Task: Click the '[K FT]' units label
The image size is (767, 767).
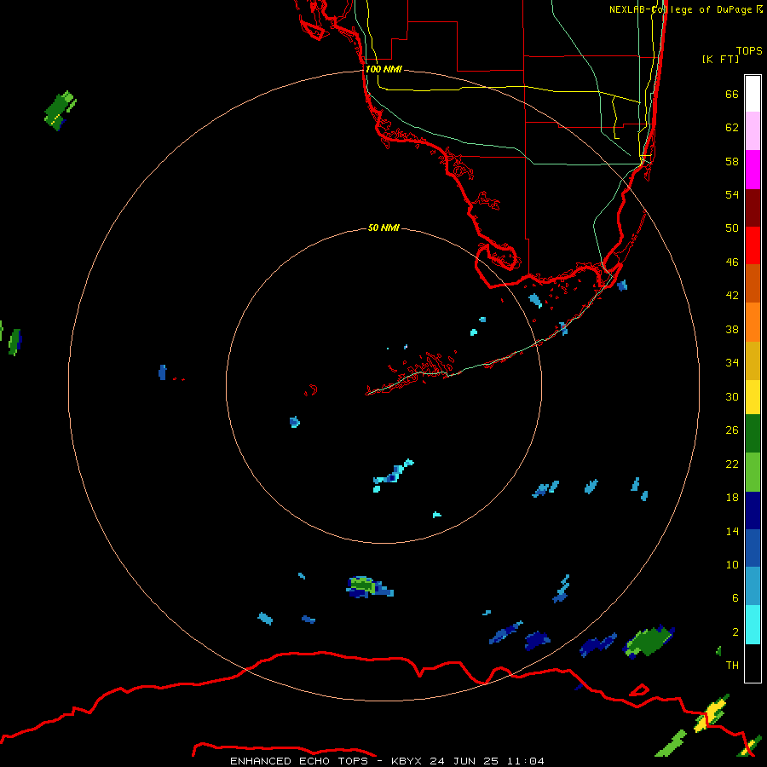Action: click(720, 59)
